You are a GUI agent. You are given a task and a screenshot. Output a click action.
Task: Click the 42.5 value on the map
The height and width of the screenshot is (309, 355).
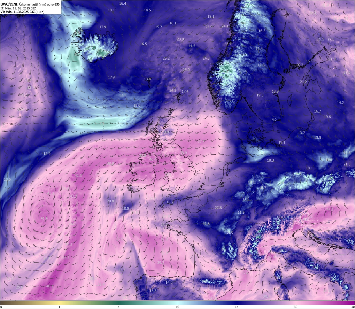click(x=66, y=258)
